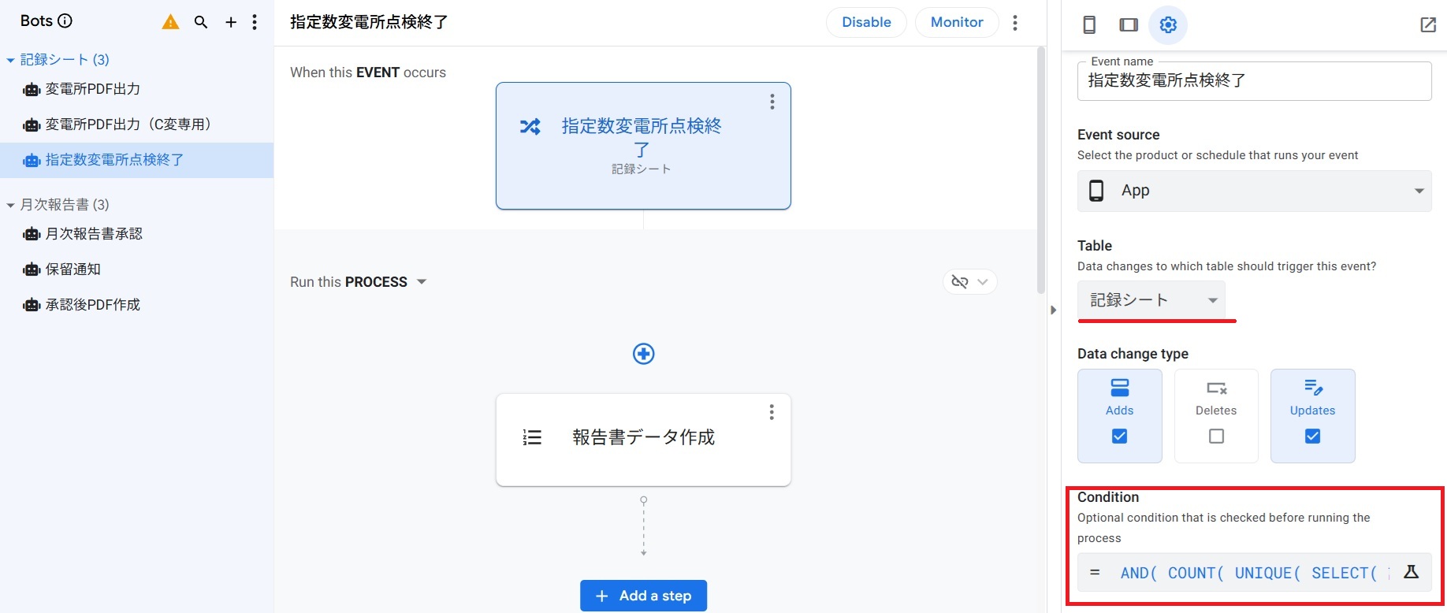Open the Event source App dropdown
This screenshot has height=613, width=1447.
pyautogui.click(x=1254, y=191)
